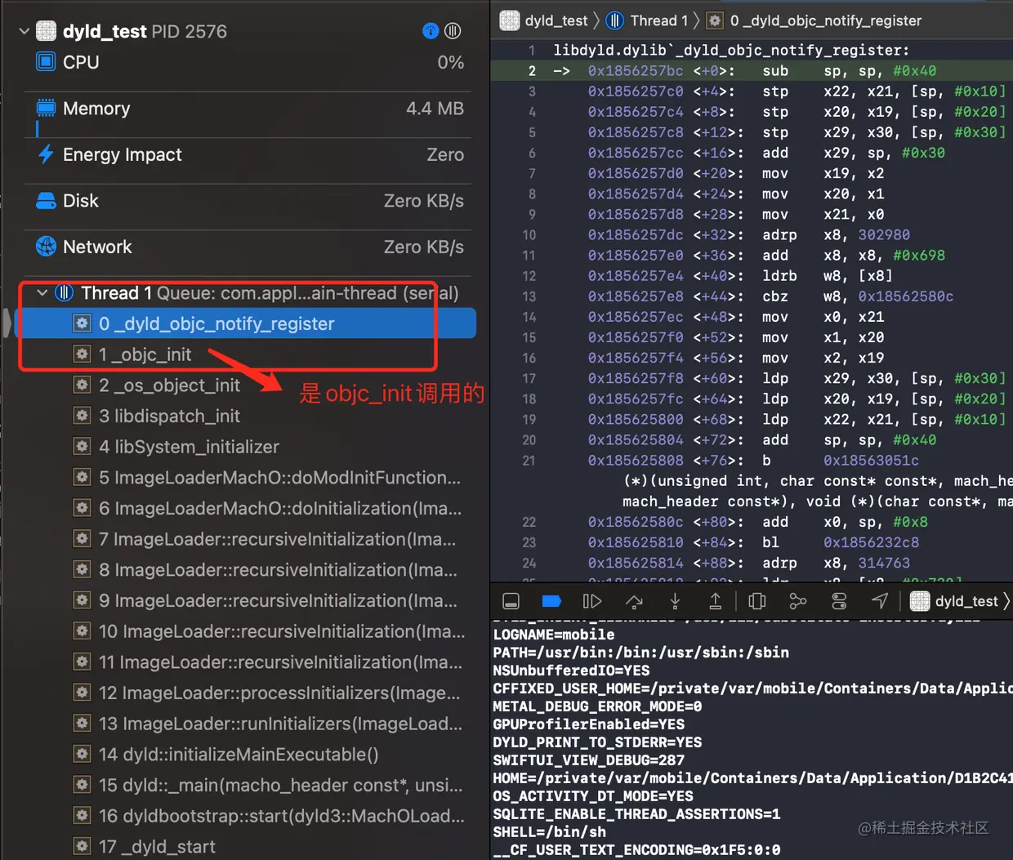Step over the current instruction
This screenshot has height=860, width=1013.
634,602
